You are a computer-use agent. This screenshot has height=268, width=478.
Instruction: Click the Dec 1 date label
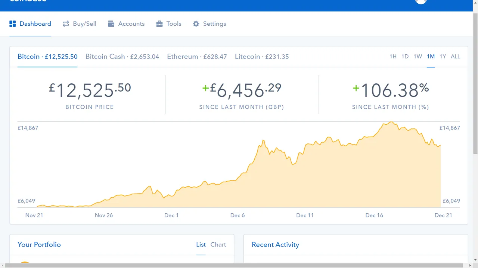click(x=171, y=215)
